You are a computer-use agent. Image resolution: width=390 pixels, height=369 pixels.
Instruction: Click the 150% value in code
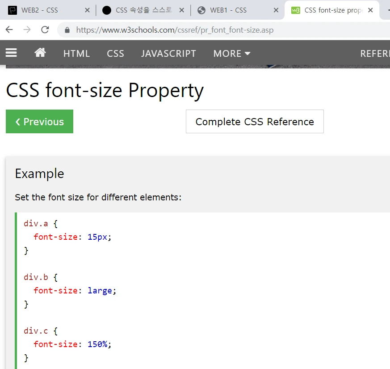pyautogui.click(x=97, y=344)
